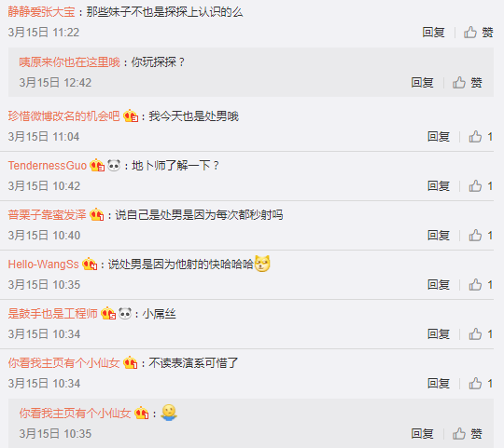Open profile of 静静爱张大宝
The height and width of the screenshot is (448, 504).
(x=41, y=12)
